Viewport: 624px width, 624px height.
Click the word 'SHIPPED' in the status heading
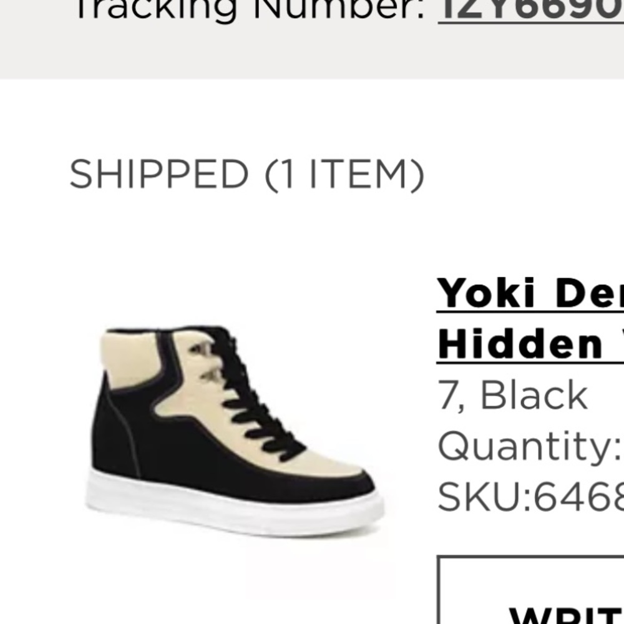point(158,174)
